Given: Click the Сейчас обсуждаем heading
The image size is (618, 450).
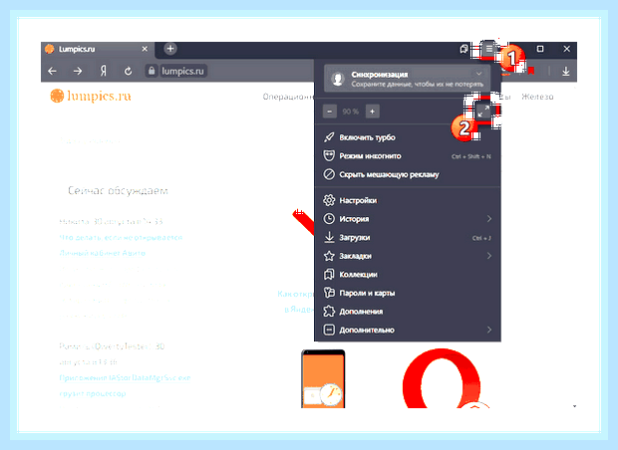Looking at the screenshot, I should [118, 191].
